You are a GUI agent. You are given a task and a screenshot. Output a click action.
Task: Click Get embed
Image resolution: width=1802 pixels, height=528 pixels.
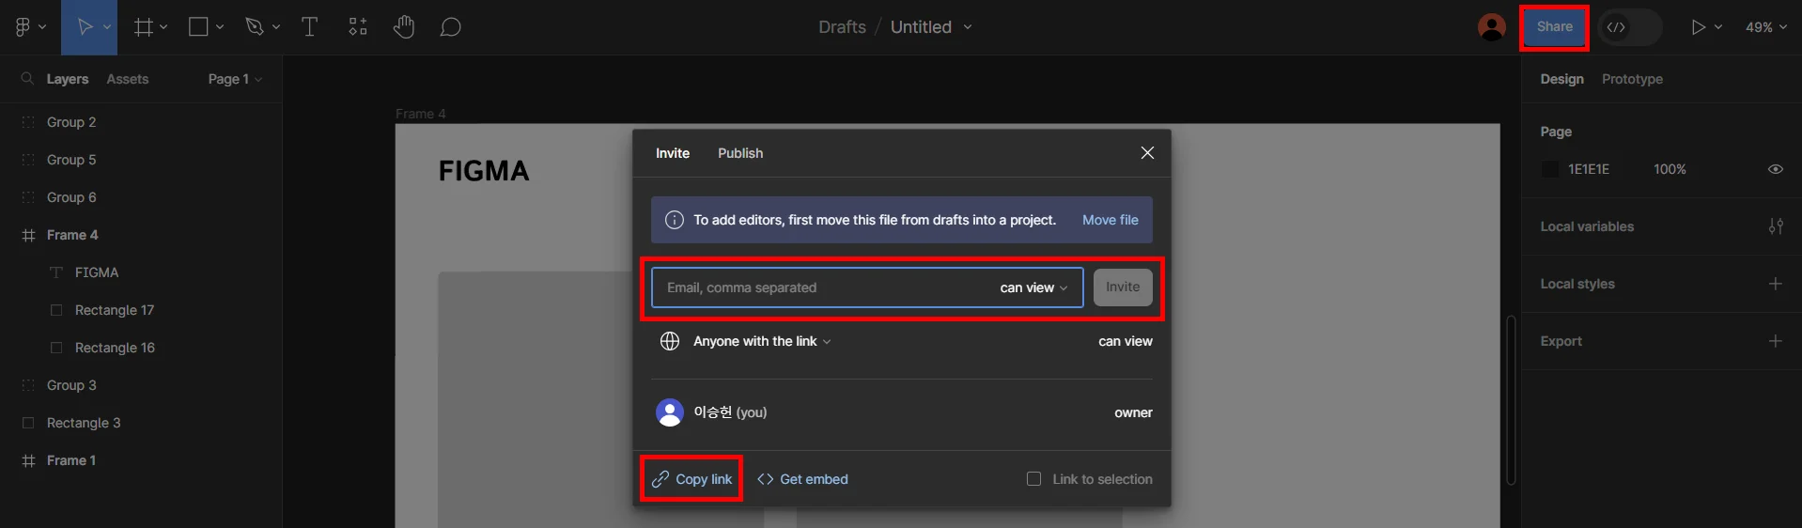[x=803, y=479]
